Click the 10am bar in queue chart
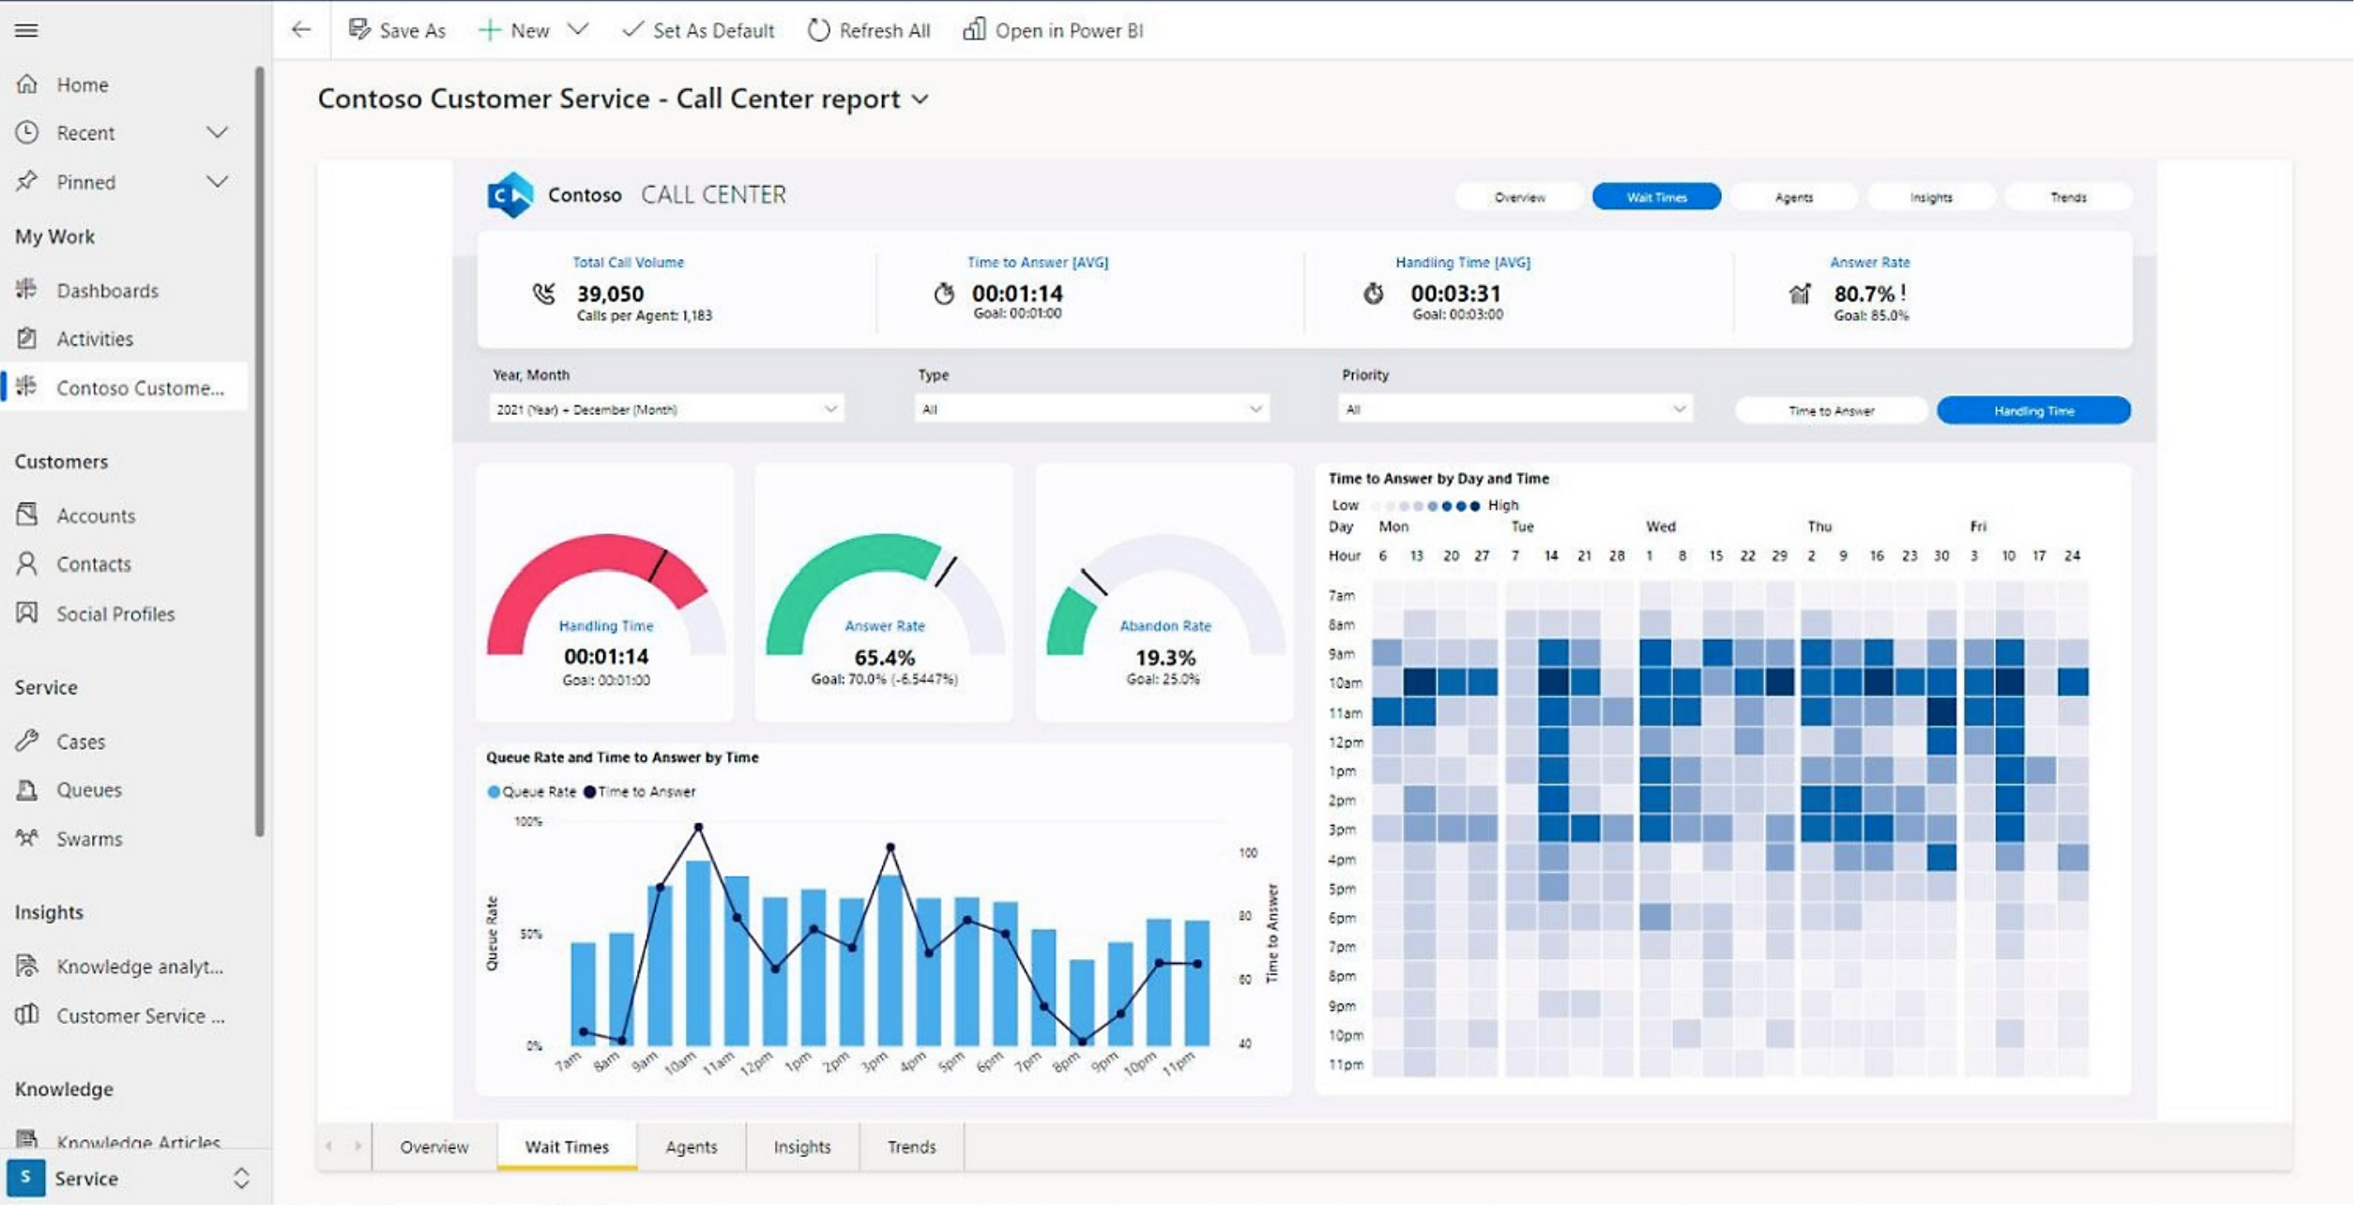 (x=698, y=953)
